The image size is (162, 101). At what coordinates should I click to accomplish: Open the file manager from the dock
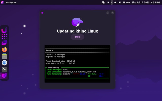pos(4,56)
